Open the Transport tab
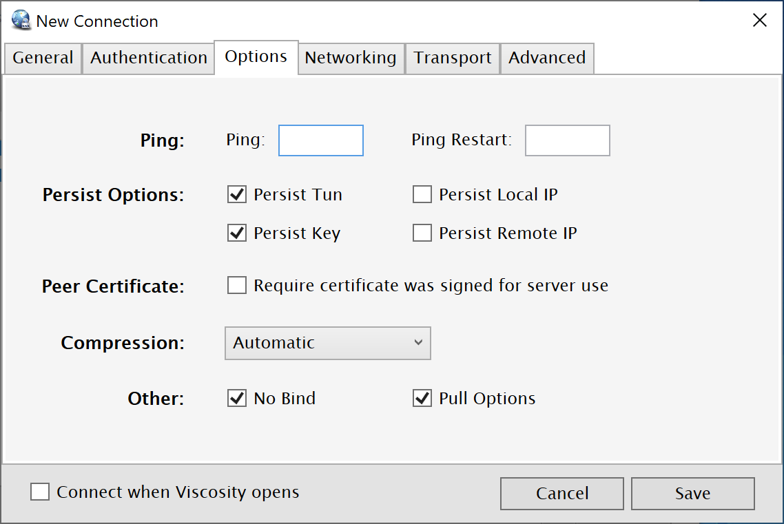This screenshot has width=784, height=524. click(453, 58)
